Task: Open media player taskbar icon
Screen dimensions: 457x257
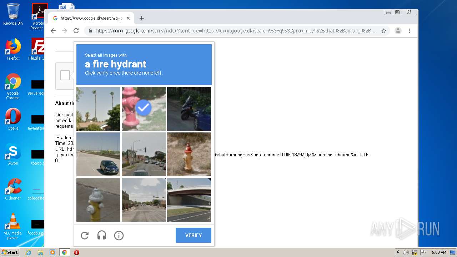Action: coord(52,252)
